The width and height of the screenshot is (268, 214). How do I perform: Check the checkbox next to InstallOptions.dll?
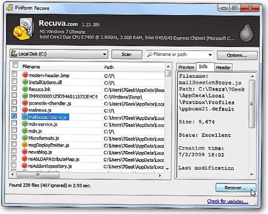(13, 82)
